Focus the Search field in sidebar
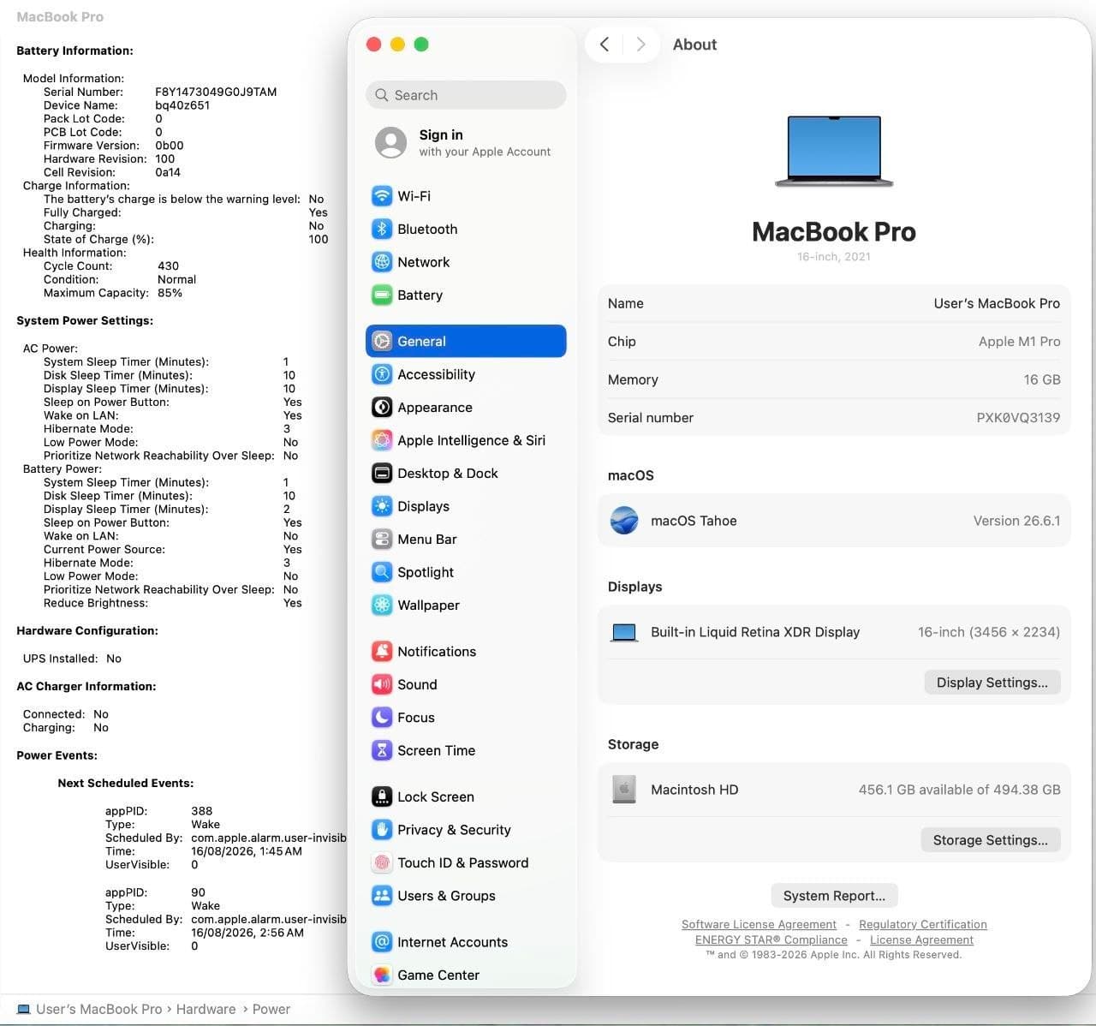The image size is (1096, 1026). [466, 95]
